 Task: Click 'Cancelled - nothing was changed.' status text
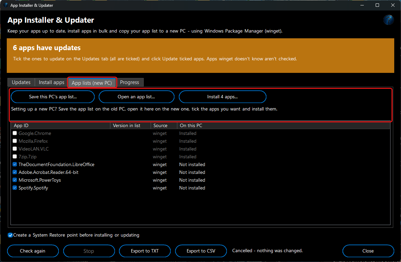tap(267, 251)
